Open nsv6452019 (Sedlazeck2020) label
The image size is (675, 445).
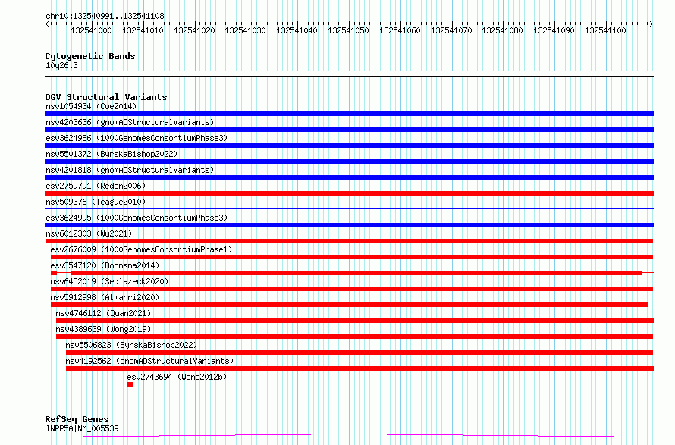click(109, 281)
